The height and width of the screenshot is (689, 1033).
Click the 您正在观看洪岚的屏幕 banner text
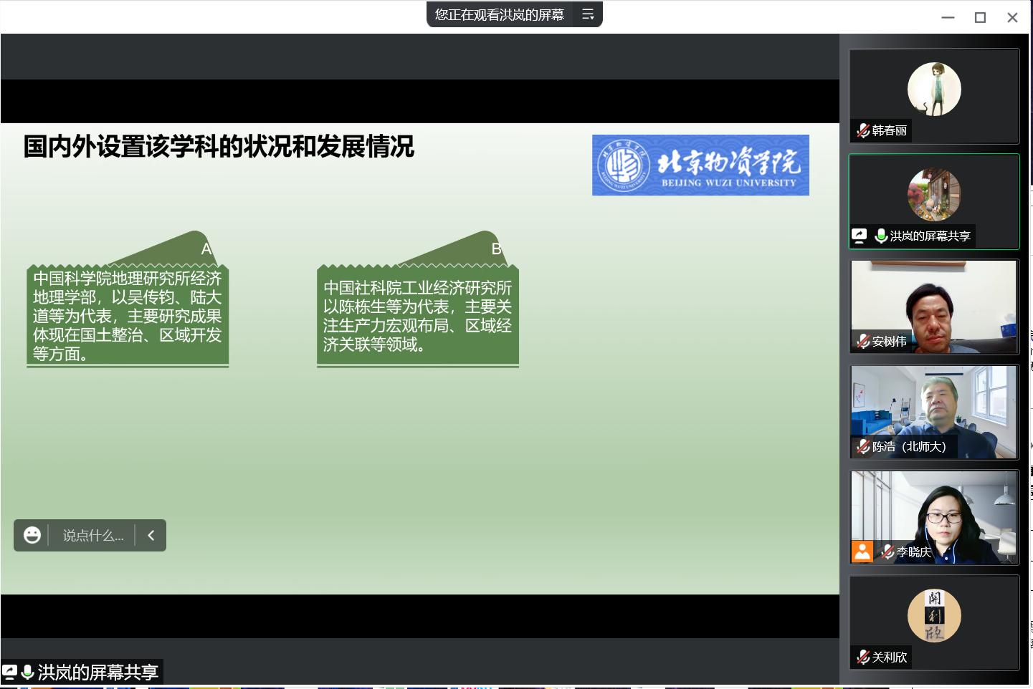pos(499,14)
